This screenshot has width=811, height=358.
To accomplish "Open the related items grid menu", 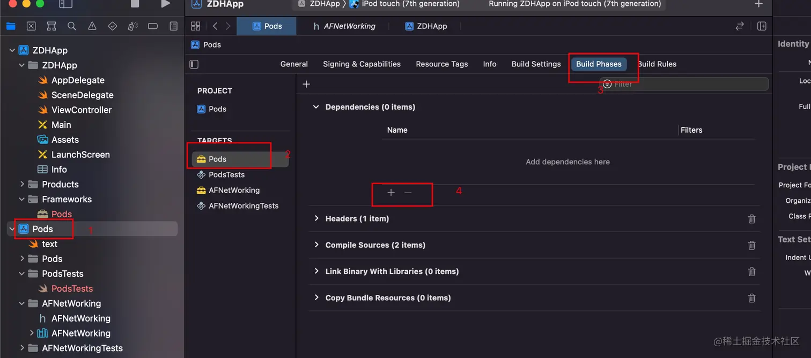I will (196, 26).
